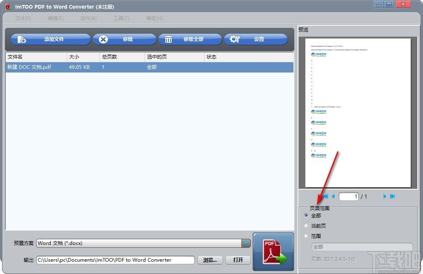
Task: Open the 帮助(H) menu
Action: tap(155, 18)
